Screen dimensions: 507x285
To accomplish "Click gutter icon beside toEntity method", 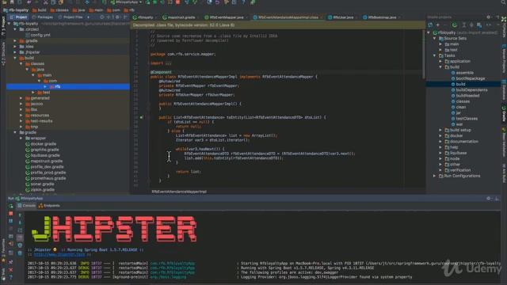I will click(x=141, y=117).
